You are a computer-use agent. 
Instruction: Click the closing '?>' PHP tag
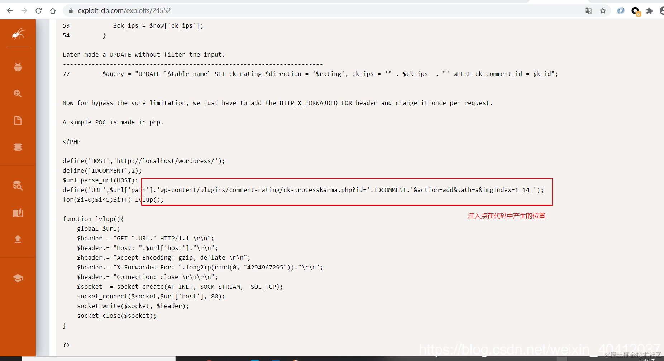[x=66, y=345]
